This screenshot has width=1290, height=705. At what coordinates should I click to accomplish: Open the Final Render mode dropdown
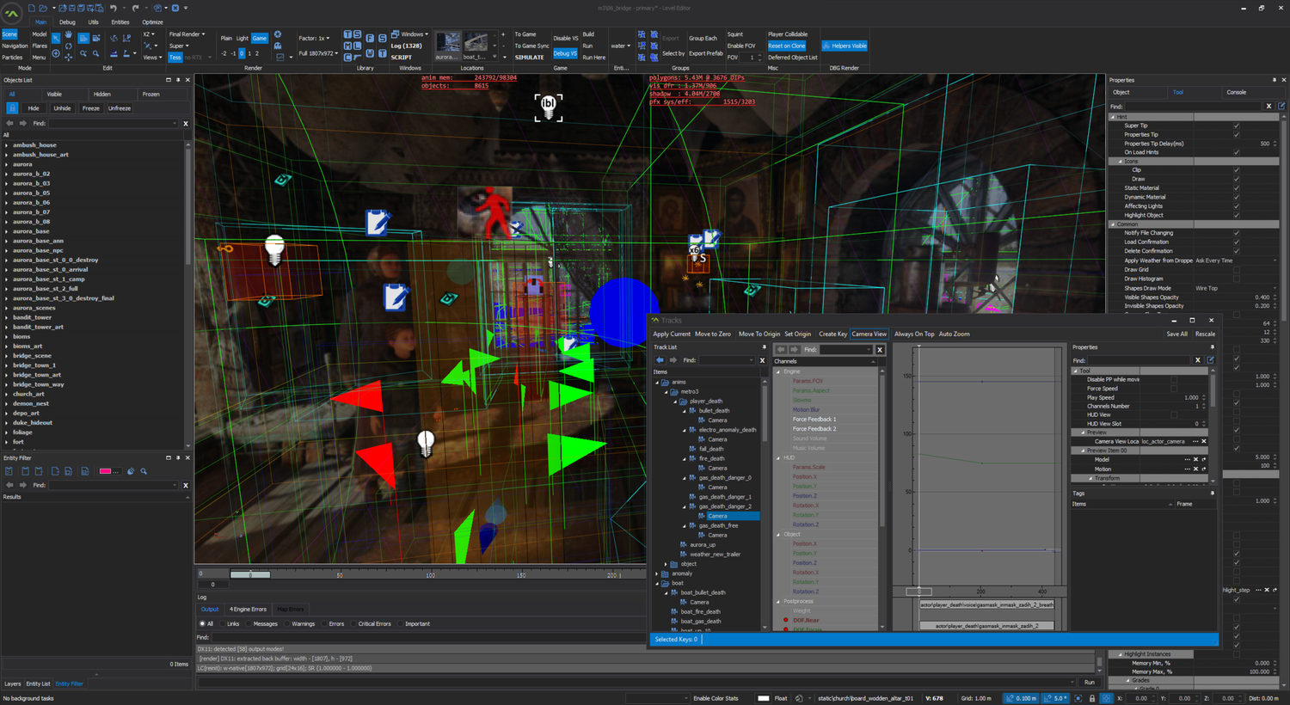(x=185, y=34)
